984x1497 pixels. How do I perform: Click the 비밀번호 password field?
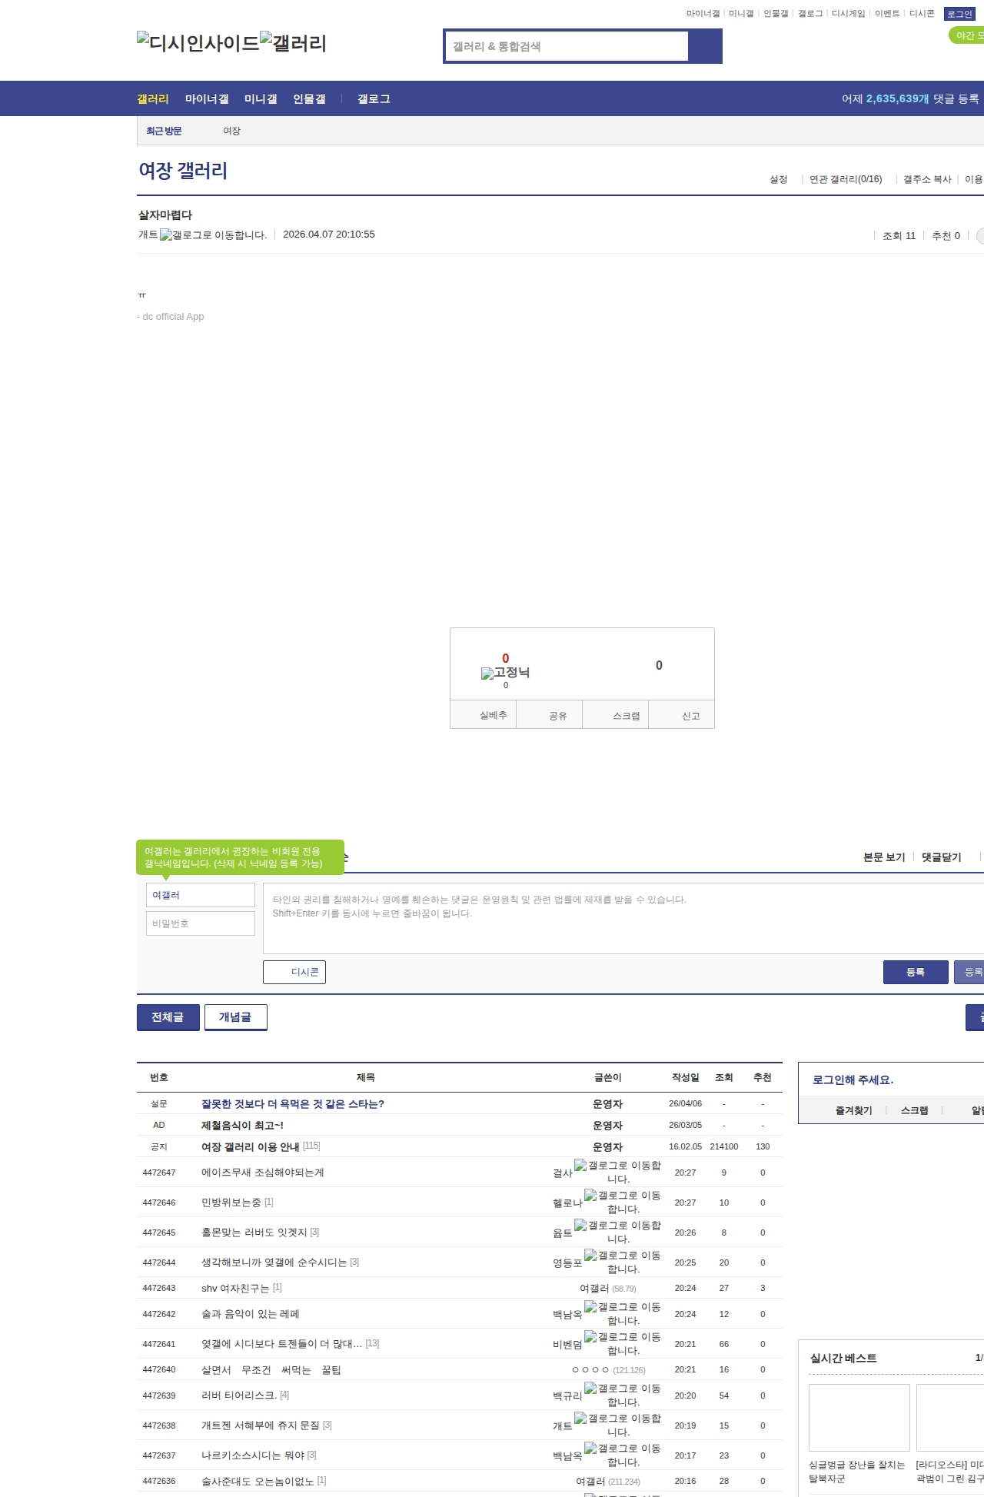pyautogui.click(x=201, y=923)
